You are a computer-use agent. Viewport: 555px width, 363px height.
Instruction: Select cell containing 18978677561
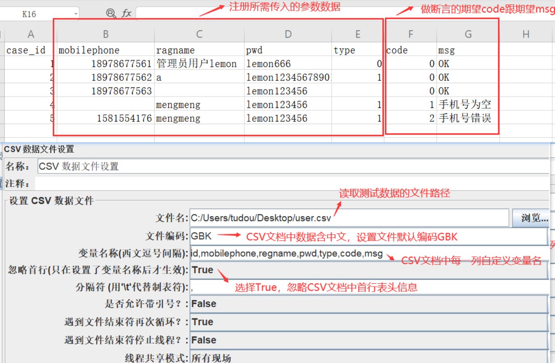tap(105, 63)
